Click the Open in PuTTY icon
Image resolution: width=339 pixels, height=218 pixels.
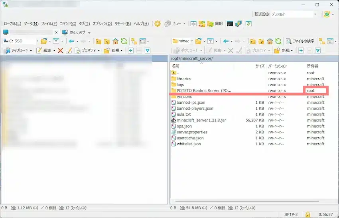238,24
